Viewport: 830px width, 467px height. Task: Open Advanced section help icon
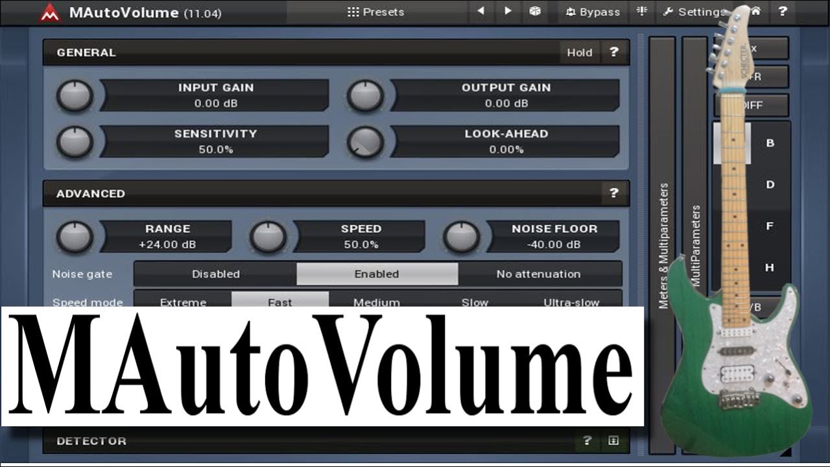[x=613, y=193]
